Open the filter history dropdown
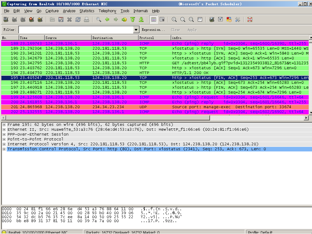This screenshot has width=312, height=234. click(136, 30)
